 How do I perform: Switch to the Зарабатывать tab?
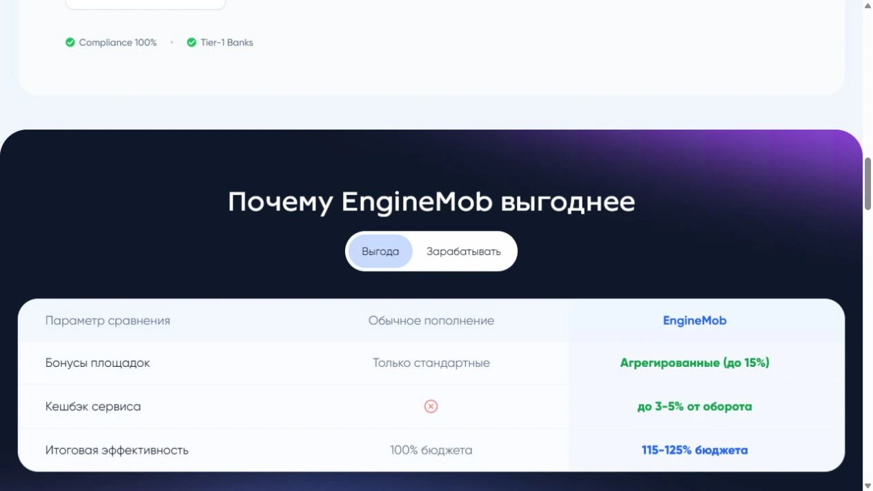(464, 252)
